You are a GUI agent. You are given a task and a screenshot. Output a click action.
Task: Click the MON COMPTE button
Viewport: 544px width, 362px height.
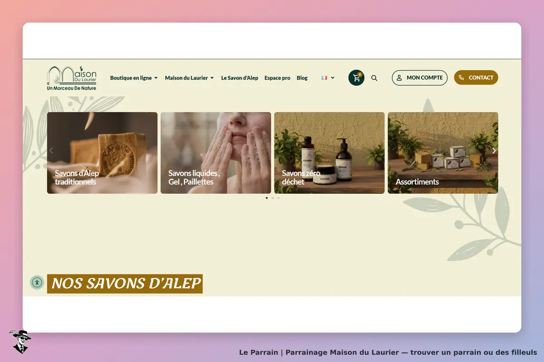tap(420, 78)
